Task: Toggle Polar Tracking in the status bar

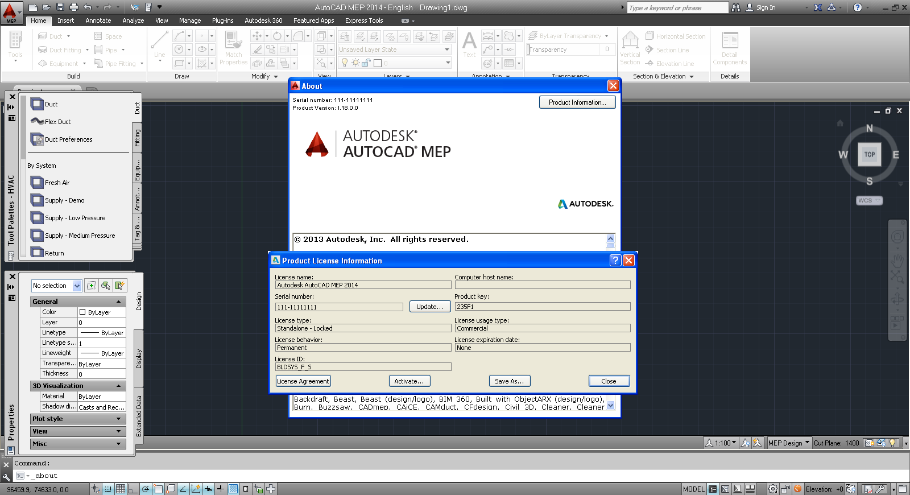Action: click(x=146, y=489)
